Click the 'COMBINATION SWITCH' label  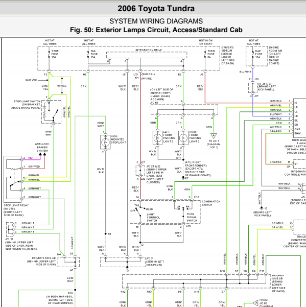coord(211,203)
